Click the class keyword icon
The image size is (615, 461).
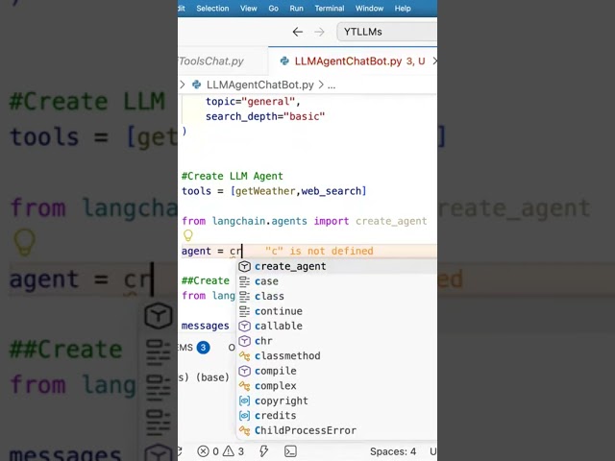(245, 297)
